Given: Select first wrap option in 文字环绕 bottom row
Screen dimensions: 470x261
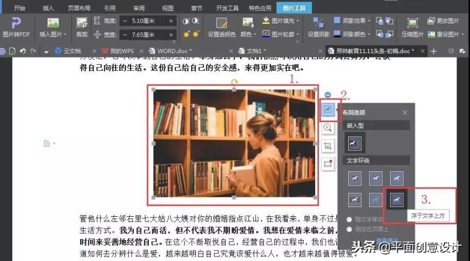Looking at the screenshot, I should pos(354,200).
